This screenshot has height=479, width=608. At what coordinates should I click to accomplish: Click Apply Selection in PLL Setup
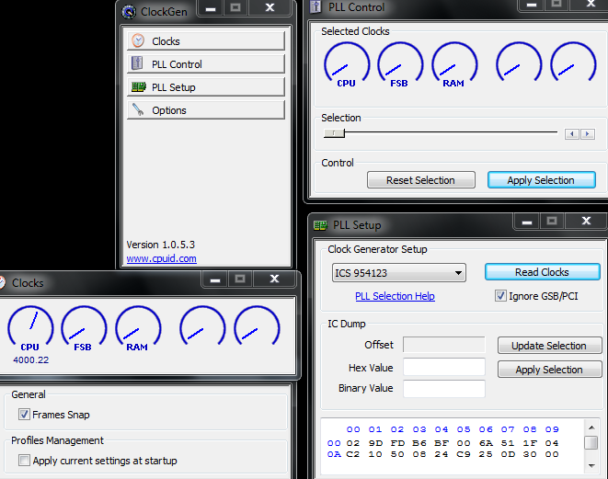(549, 370)
